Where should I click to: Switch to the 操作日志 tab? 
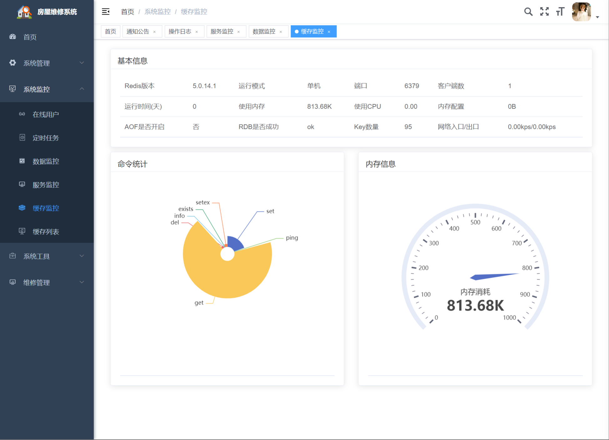click(180, 32)
